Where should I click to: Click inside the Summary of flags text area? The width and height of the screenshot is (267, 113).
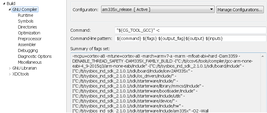(x=165, y=83)
